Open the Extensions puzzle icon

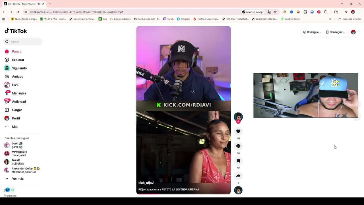click(326, 12)
